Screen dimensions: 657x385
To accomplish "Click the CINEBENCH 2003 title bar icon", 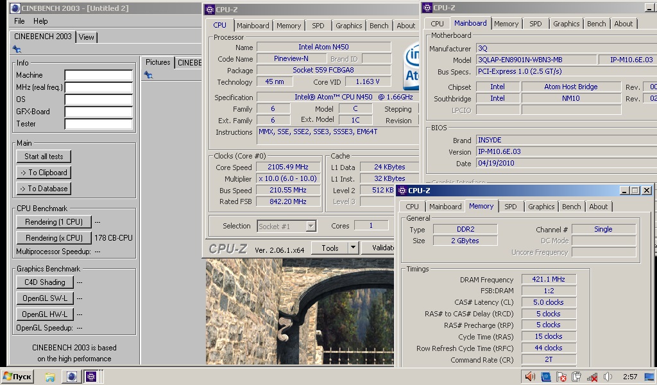I will point(15,8).
